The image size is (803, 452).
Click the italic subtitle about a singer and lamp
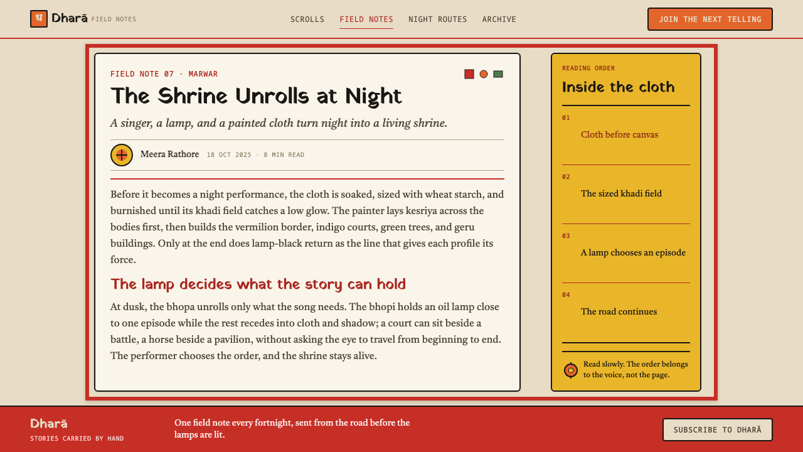pos(279,123)
